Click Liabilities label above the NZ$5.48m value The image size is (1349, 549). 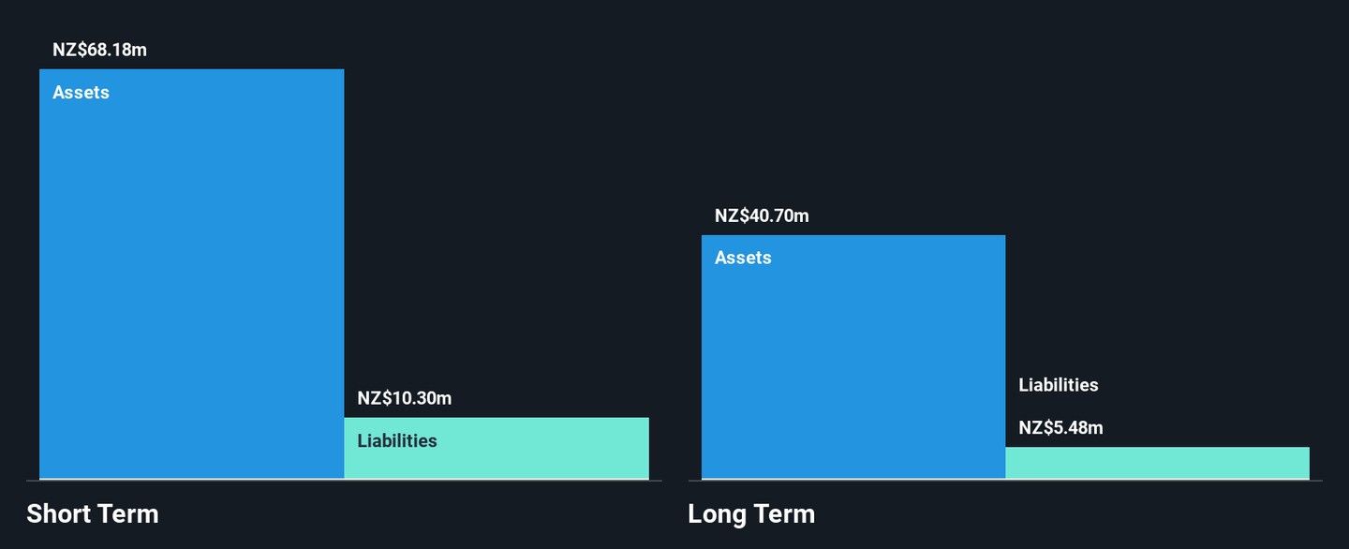coord(1058,385)
